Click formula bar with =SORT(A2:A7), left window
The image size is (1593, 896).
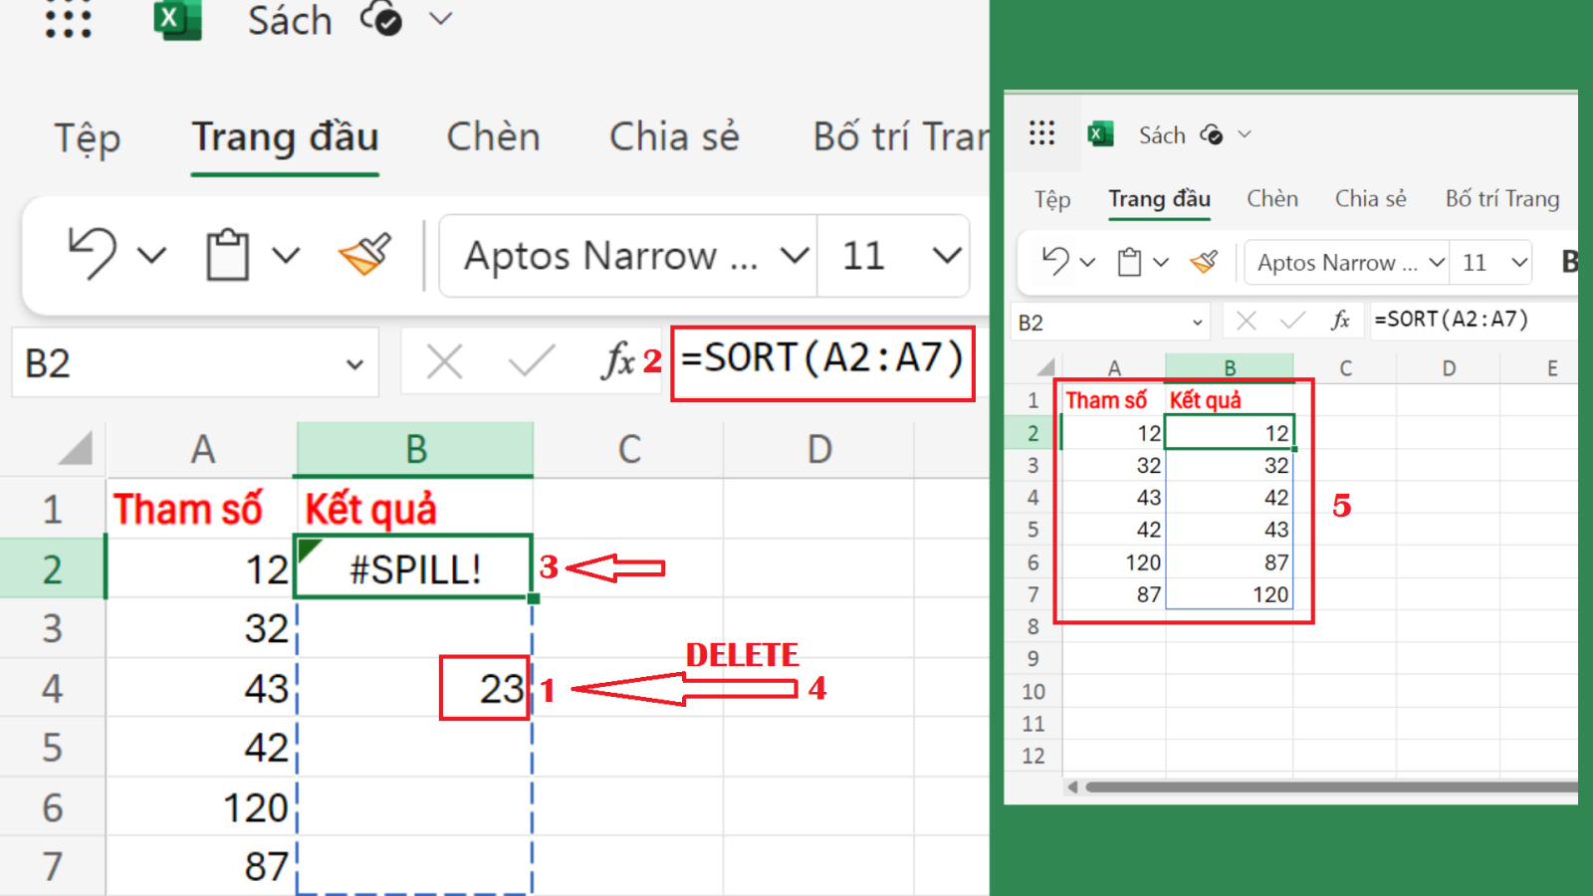[x=822, y=362]
